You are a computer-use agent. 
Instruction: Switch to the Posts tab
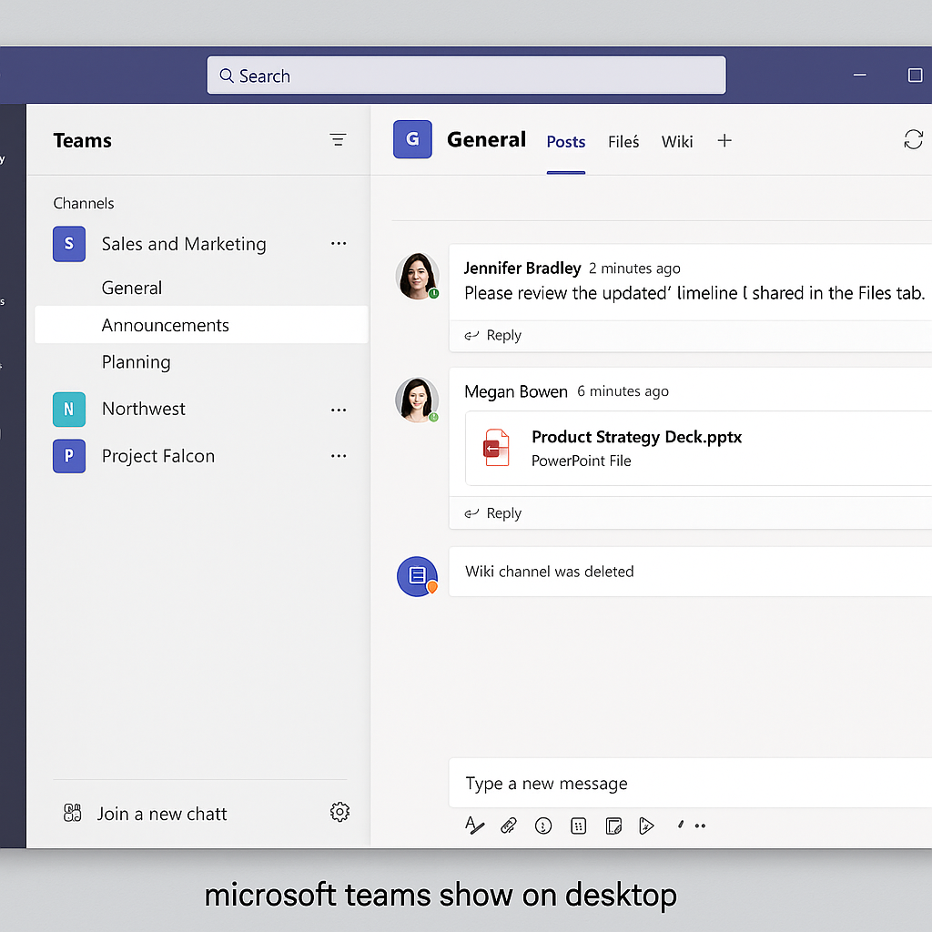[566, 141]
